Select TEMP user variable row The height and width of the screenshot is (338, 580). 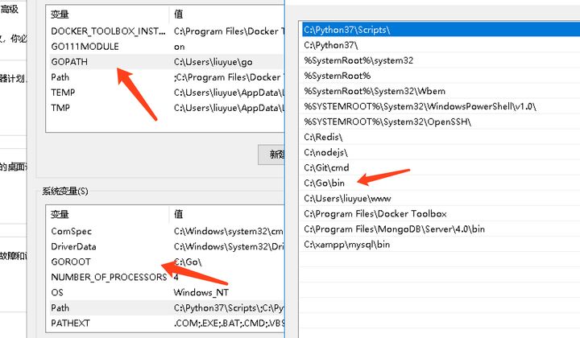click(165, 93)
